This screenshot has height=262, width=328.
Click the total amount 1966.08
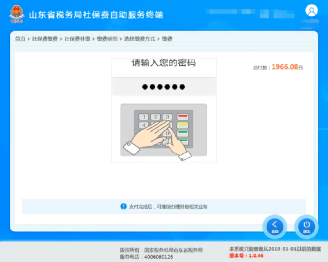point(285,67)
